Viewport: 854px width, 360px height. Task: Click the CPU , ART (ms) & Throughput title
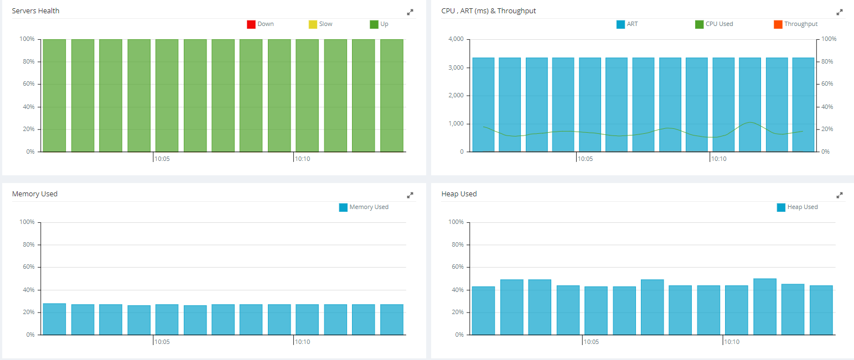(488, 11)
